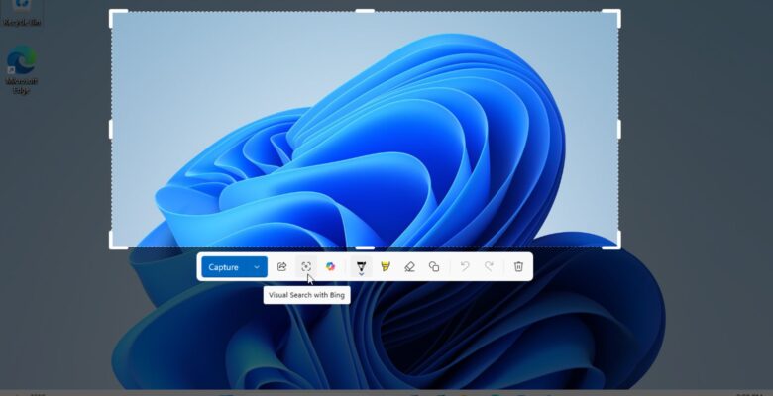Click the bottom-left corner selection handle

[x=111, y=247]
